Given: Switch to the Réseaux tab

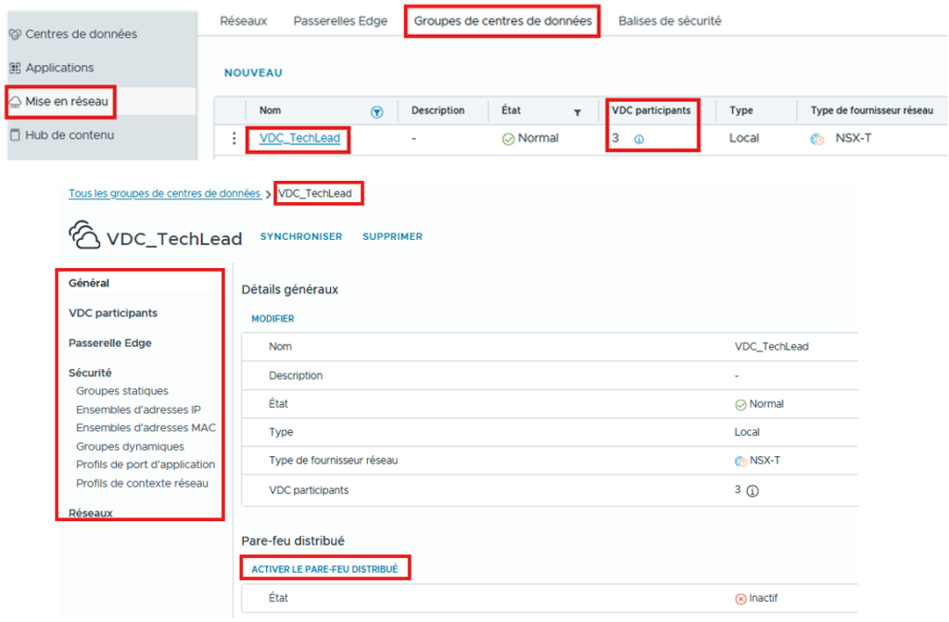Looking at the screenshot, I should click(x=244, y=20).
